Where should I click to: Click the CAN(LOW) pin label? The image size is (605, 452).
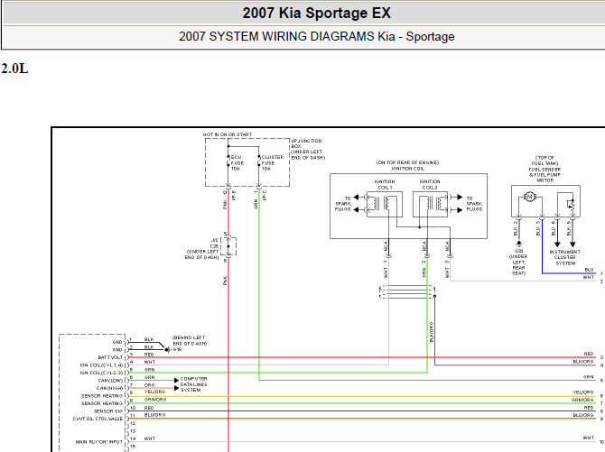point(110,381)
